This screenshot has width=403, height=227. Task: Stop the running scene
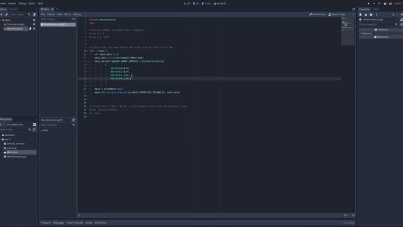[379, 4]
